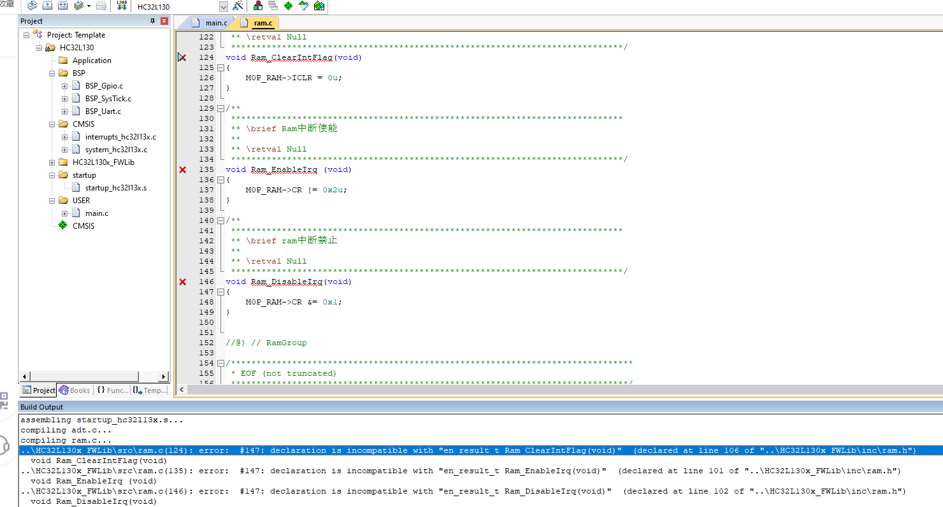Collapse the code fold at line 125
The height and width of the screenshot is (507, 943).
tap(220, 68)
